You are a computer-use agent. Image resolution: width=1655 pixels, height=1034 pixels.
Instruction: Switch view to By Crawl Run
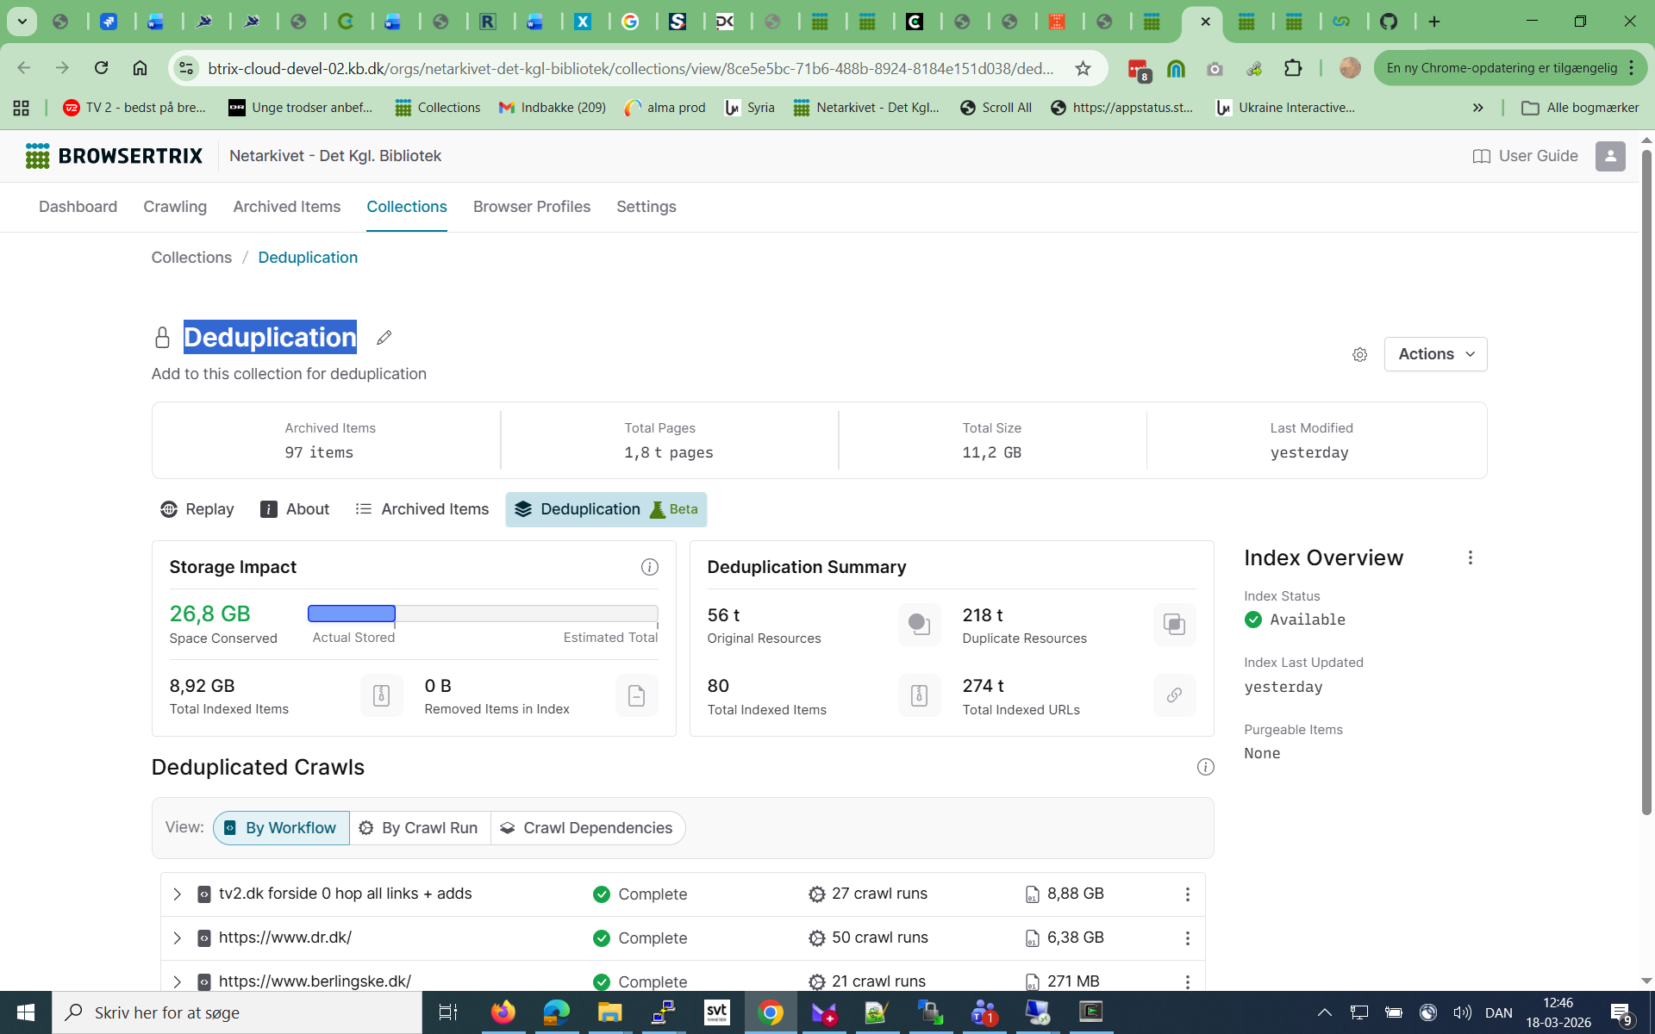[x=419, y=828]
